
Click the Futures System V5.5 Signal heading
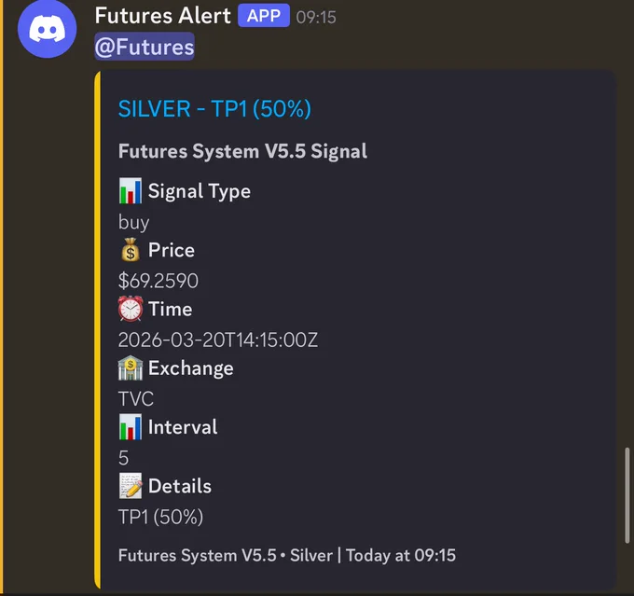(x=242, y=151)
